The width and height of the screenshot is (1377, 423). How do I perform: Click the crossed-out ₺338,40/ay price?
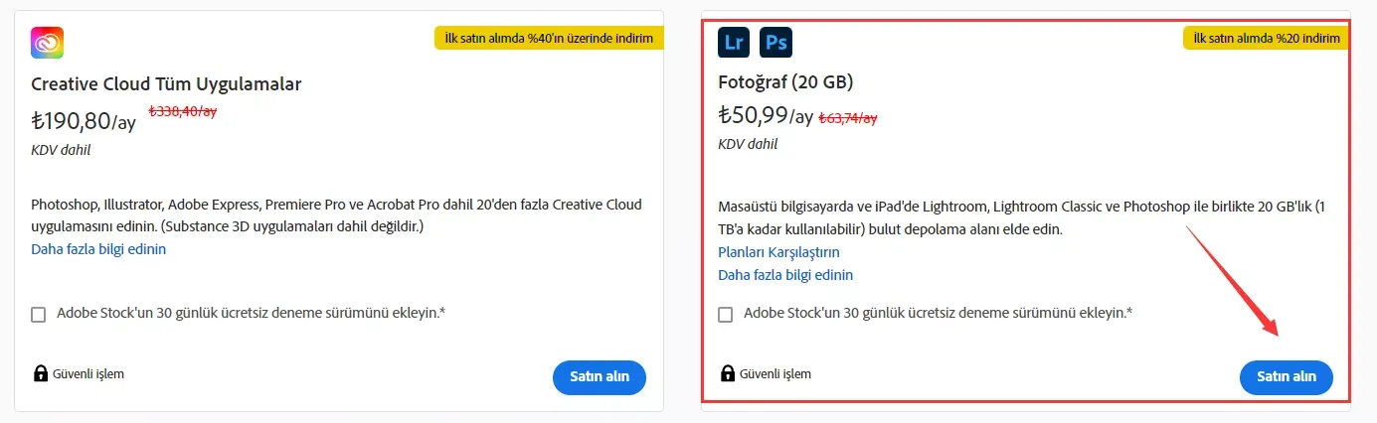click(182, 112)
